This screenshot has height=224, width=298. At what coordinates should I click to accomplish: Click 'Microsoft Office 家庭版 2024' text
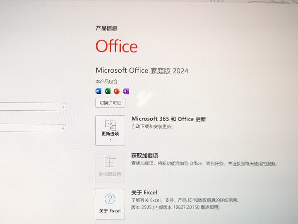pos(142,71)
